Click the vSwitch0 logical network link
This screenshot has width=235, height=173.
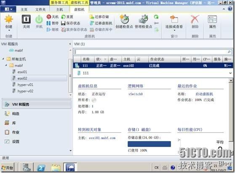click(x=136, y=94)
